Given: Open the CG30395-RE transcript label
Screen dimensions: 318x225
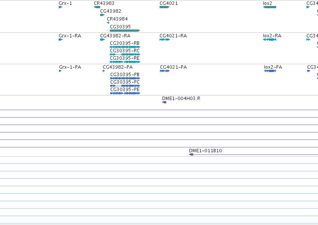Looking at the screenshot, I should point(125,58).
